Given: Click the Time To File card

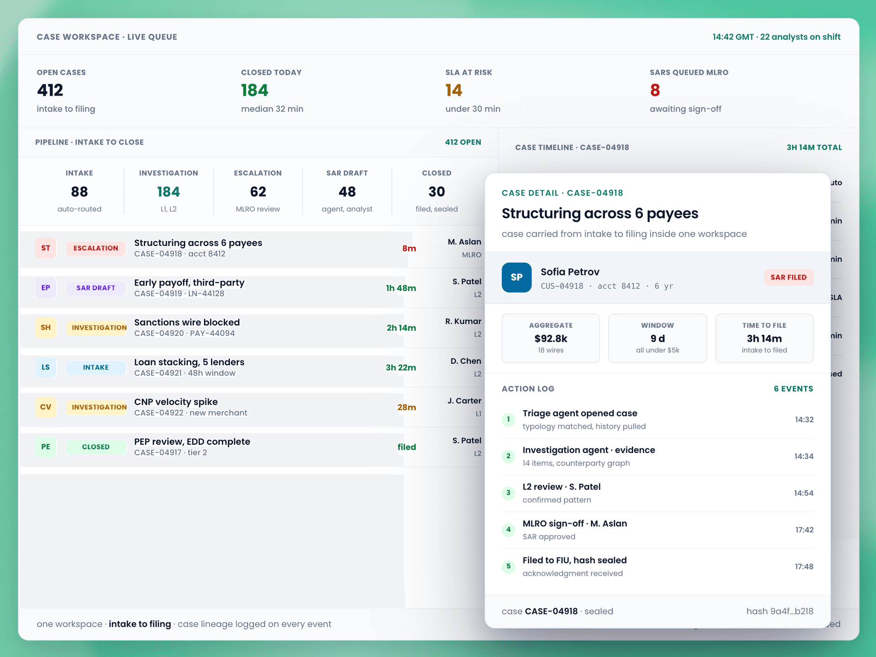Looking at the screenshot, I should click(764, 338).
